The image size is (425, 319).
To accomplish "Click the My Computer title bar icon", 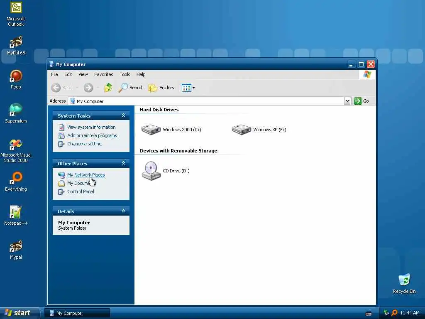I will tap(51, 64).
